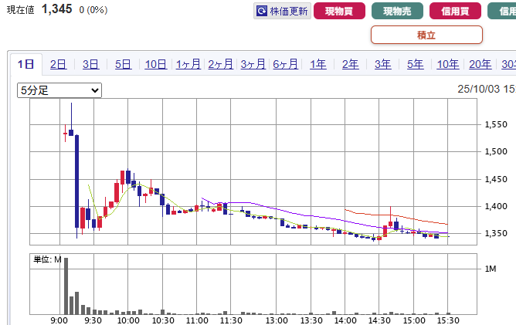The image size is (516, 325).
Task: Switch to the 3日 chart tab
Action: coord(90,64)
